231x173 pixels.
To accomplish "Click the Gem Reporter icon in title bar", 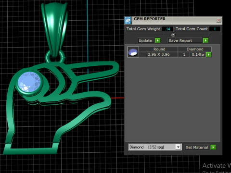I will pyautogui.click(x=128, y=20).
